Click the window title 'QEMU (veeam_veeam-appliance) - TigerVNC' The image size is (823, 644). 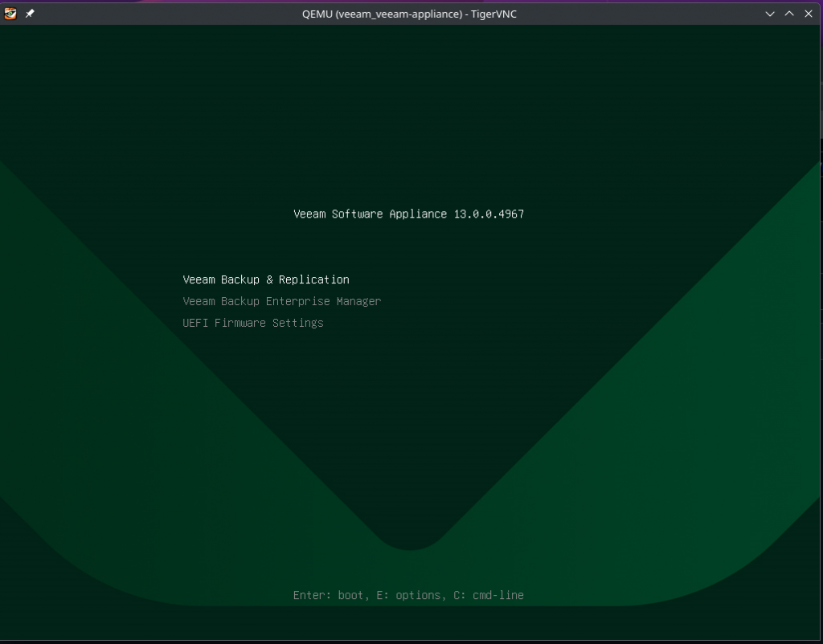pos(409,14)
